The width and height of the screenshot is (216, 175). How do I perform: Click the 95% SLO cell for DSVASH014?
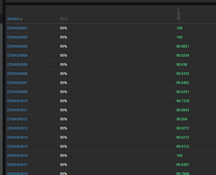(x=63, y=137)
